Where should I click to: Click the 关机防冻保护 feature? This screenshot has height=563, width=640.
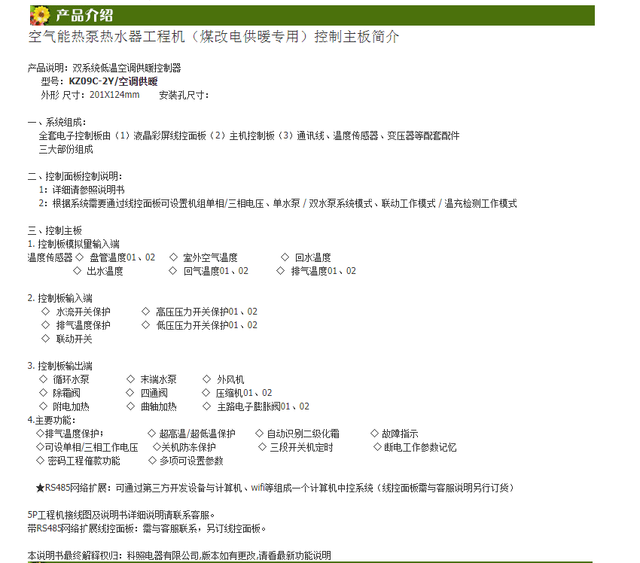[188, 447]
